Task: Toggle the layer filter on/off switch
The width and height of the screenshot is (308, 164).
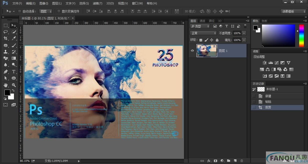Action: click(245, 26)
